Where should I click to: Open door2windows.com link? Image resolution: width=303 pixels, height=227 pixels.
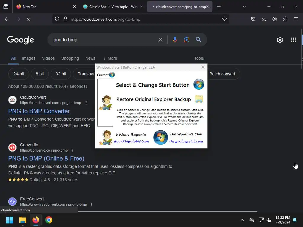point(131,141)
